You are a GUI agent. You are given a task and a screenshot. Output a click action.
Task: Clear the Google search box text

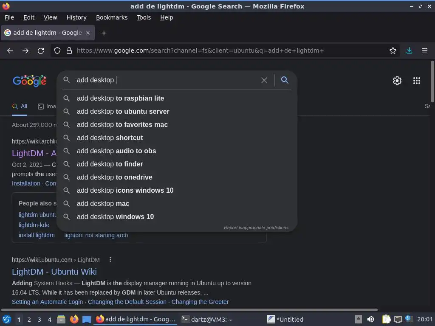pyautogui.click(x=264, y=80)
